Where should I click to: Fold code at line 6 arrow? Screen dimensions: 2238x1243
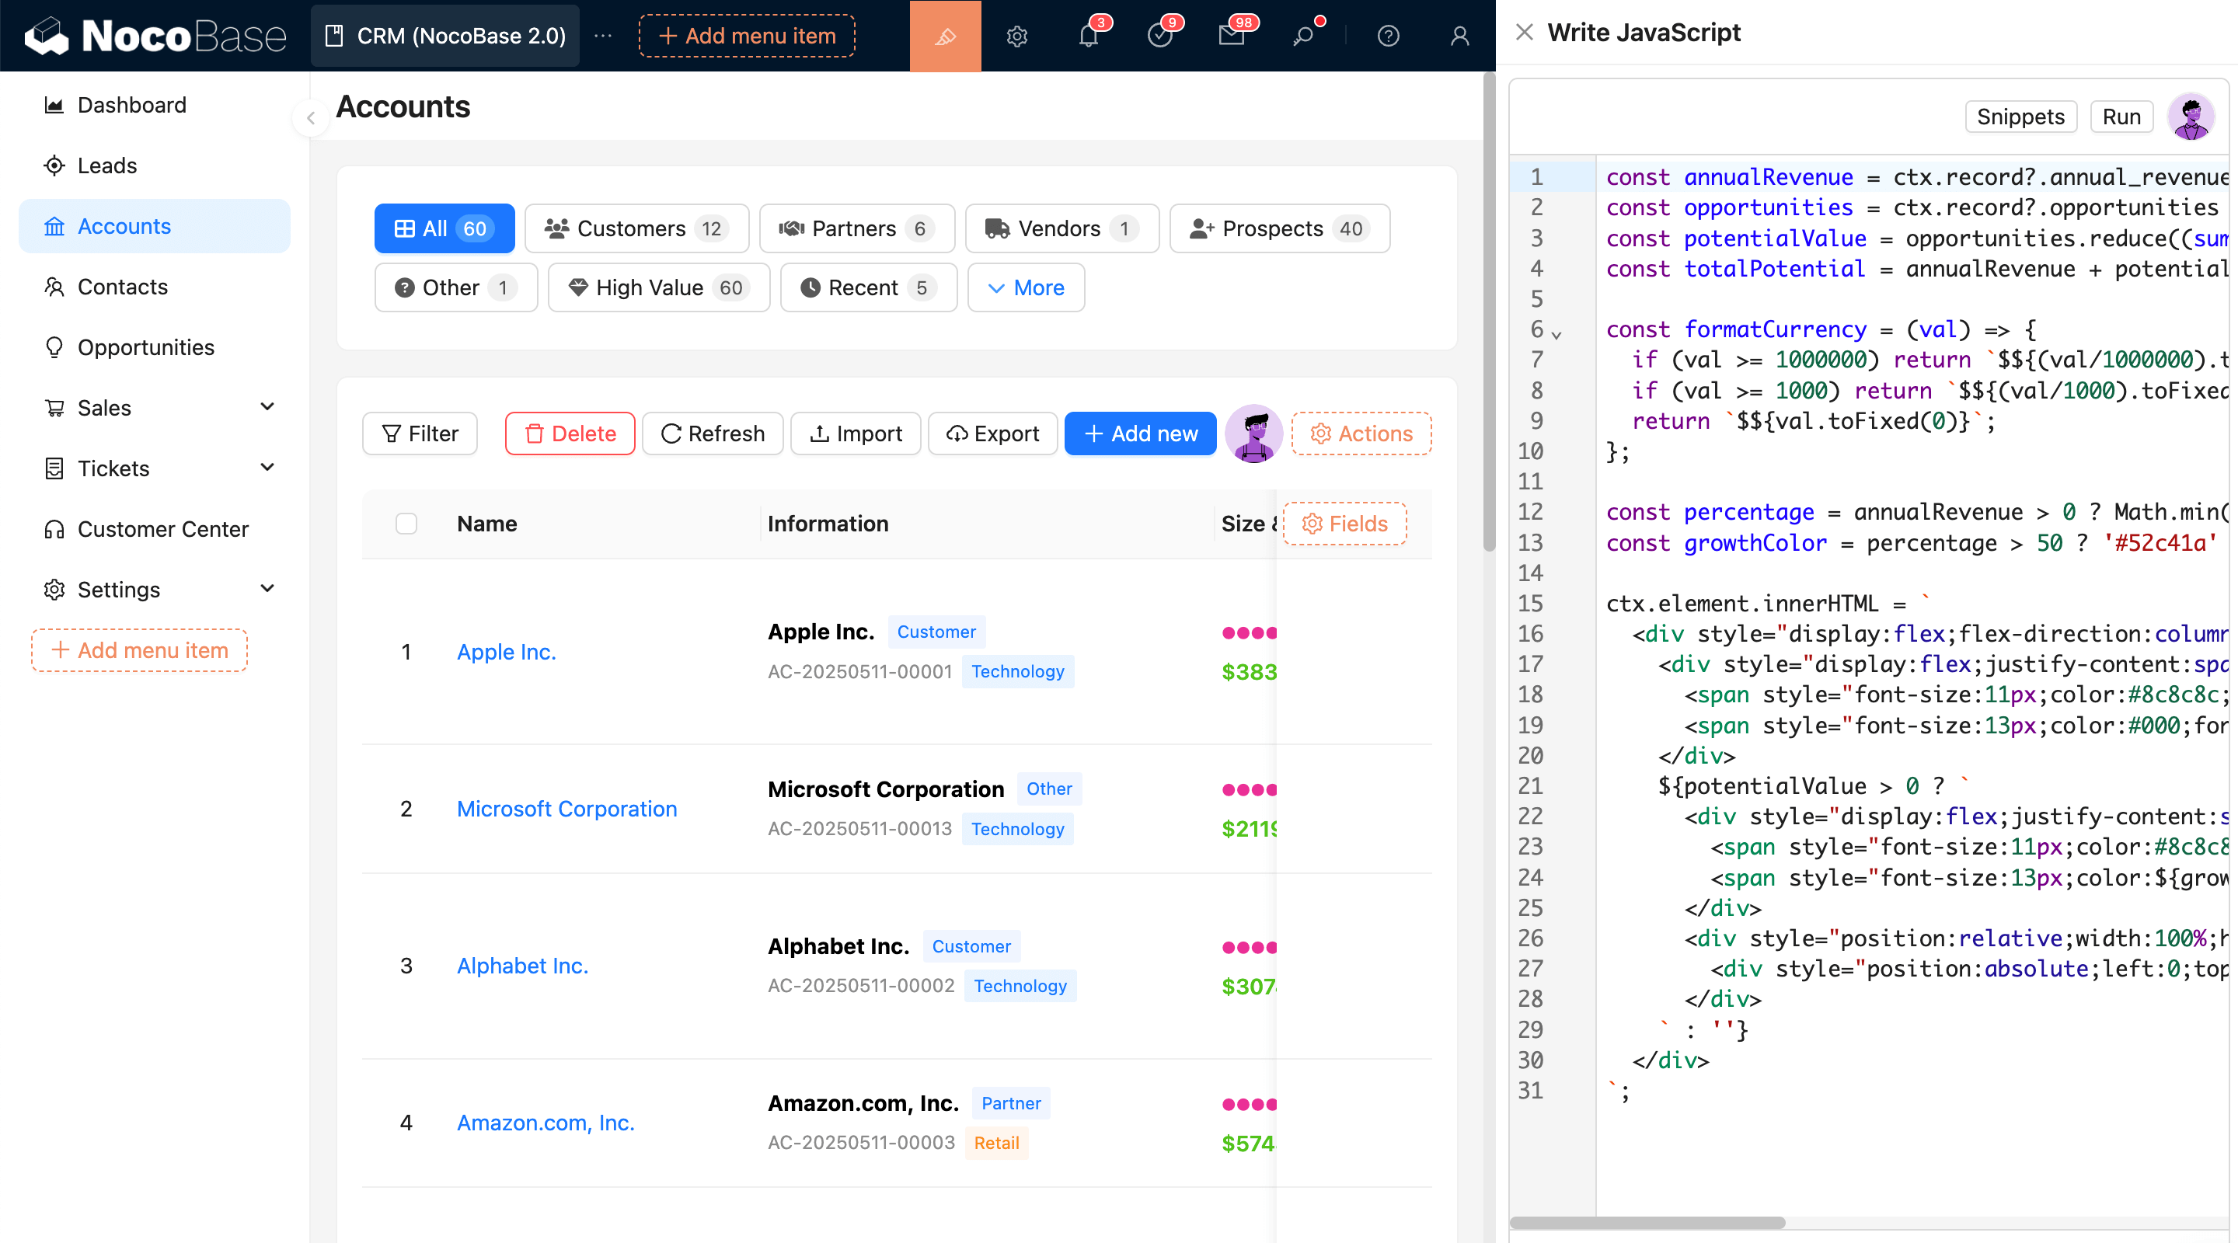1556,334
